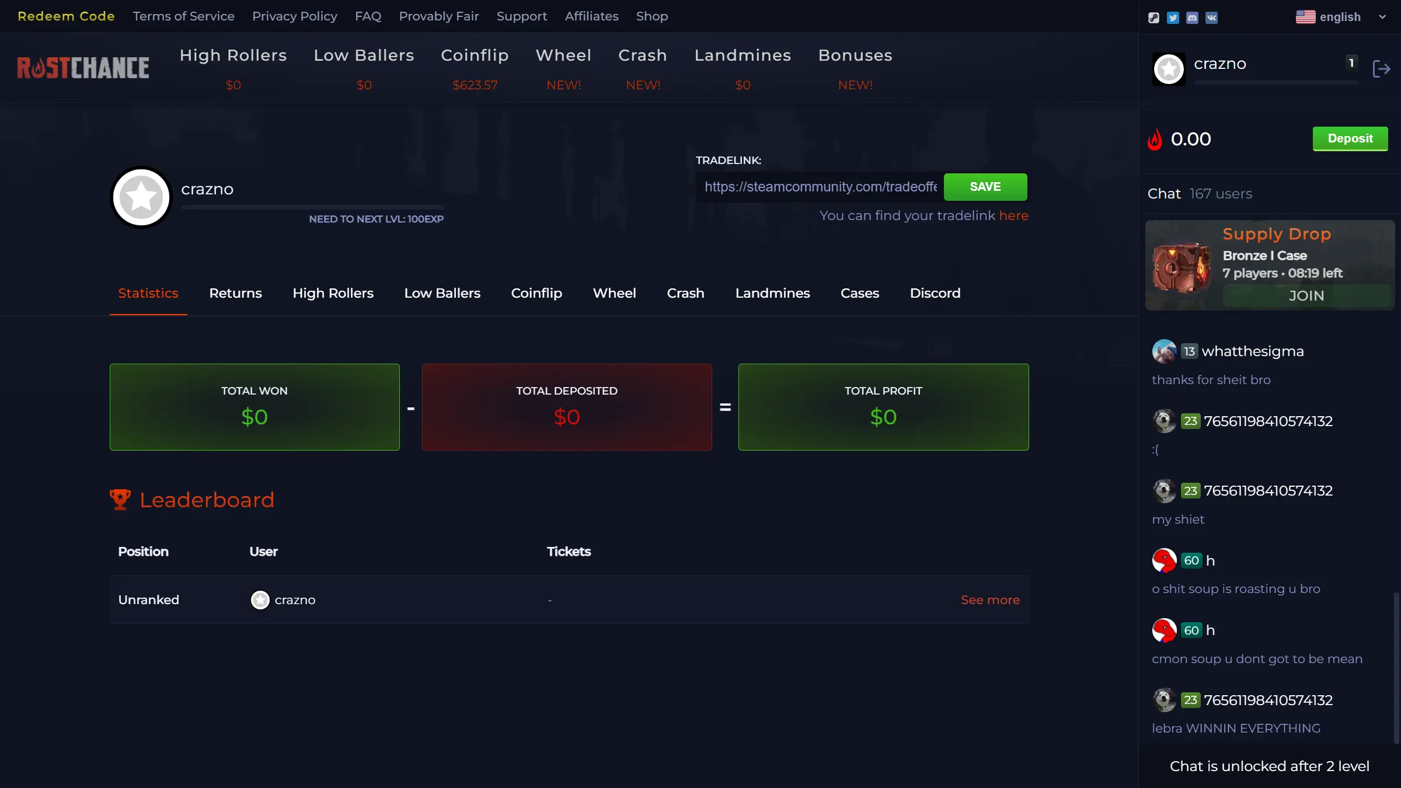Open Terms of Service

click(183, 16)
